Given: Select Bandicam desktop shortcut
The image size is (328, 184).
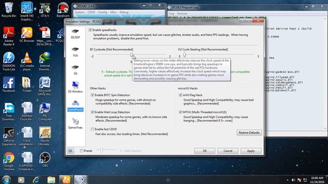Looking at the screenshot, I should [63, 10].
